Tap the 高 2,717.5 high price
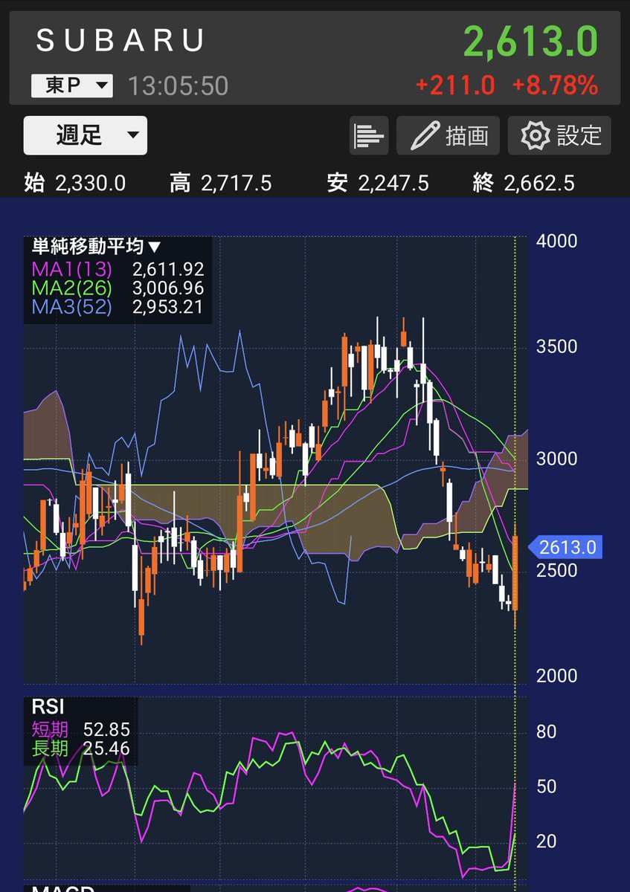 (221, 183)
